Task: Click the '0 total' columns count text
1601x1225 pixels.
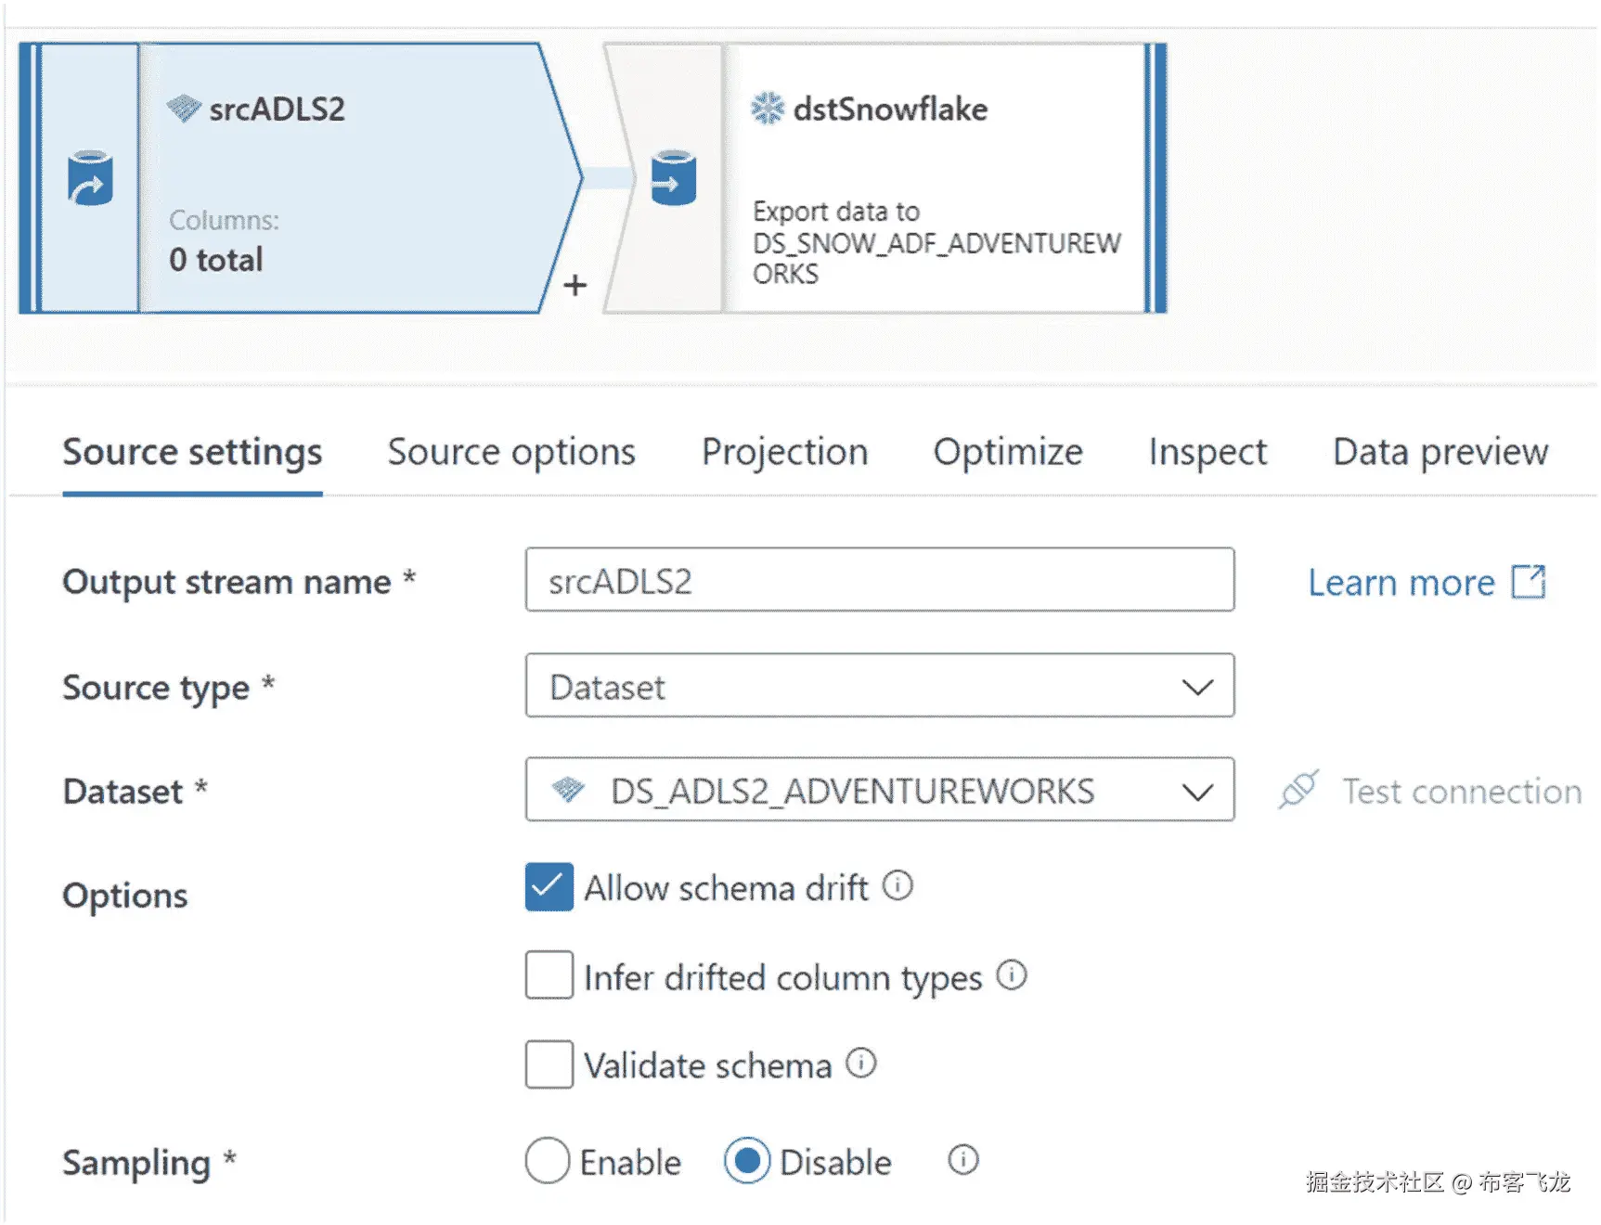Action: click(x=216, y=260)
